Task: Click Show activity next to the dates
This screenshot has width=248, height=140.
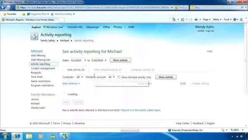Action: 121,60
